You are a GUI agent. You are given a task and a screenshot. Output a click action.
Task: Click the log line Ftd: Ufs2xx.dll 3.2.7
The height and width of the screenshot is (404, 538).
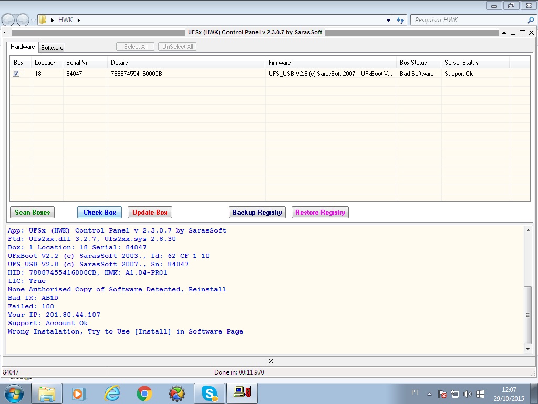[x=92, y=239]
